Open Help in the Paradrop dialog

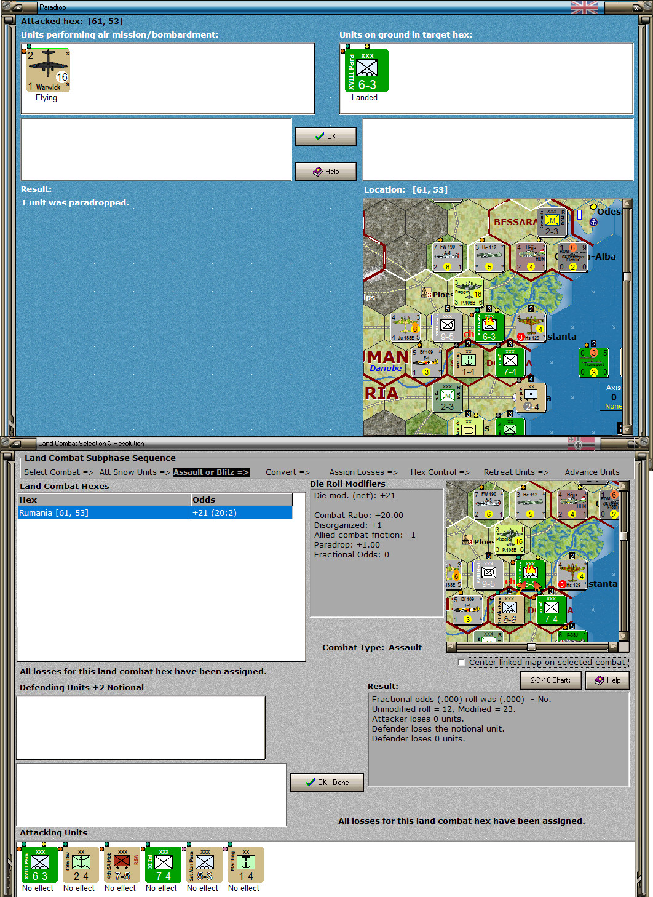tap(326, 172)
